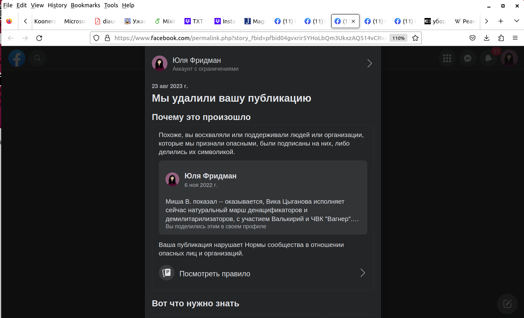The height and width of the screenshot is (318, 524).
Task: Click the address bar URL field
Action: point(250,38)
